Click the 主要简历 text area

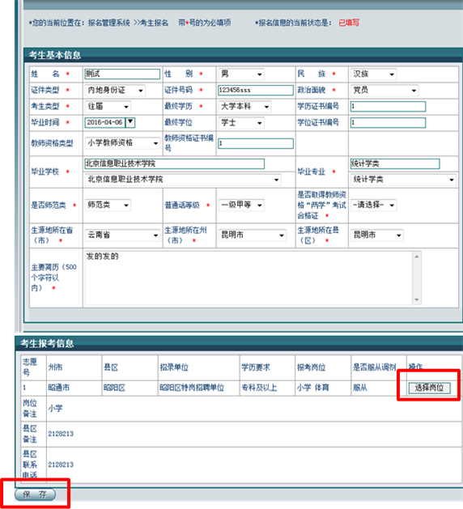click(248, 278)
